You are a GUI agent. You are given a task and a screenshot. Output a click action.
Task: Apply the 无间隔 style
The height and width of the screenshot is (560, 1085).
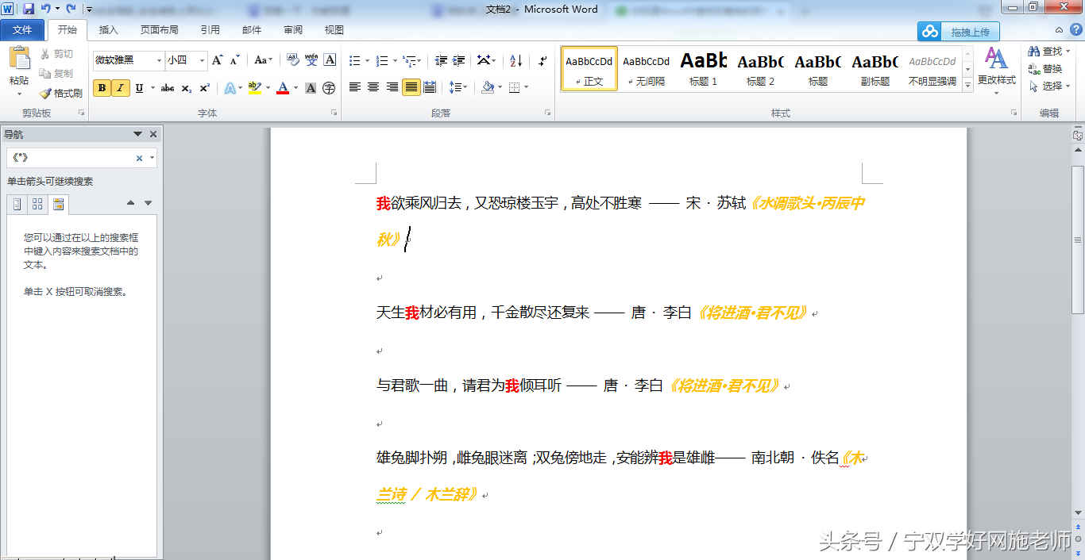coord(647,68)
